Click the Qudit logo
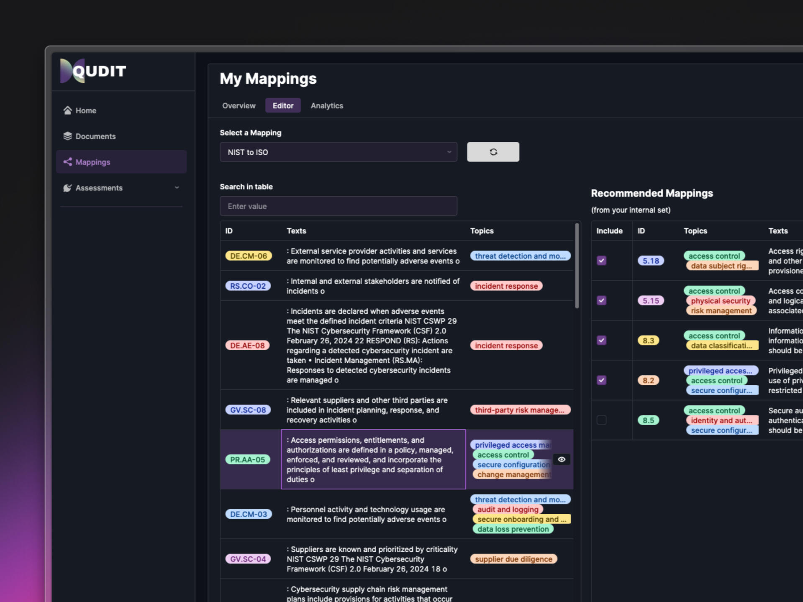The height and width of the screenshot is (602, 803). [93, 71]
